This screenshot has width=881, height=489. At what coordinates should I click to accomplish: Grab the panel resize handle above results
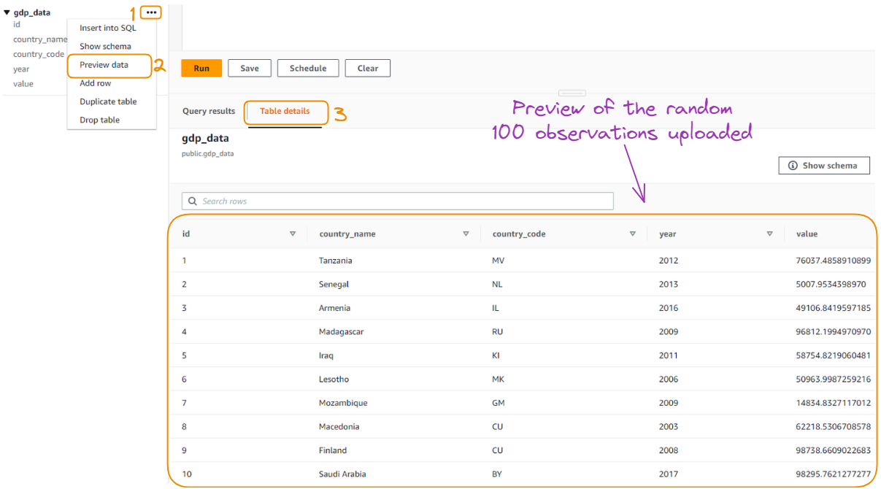click(572, 93)
